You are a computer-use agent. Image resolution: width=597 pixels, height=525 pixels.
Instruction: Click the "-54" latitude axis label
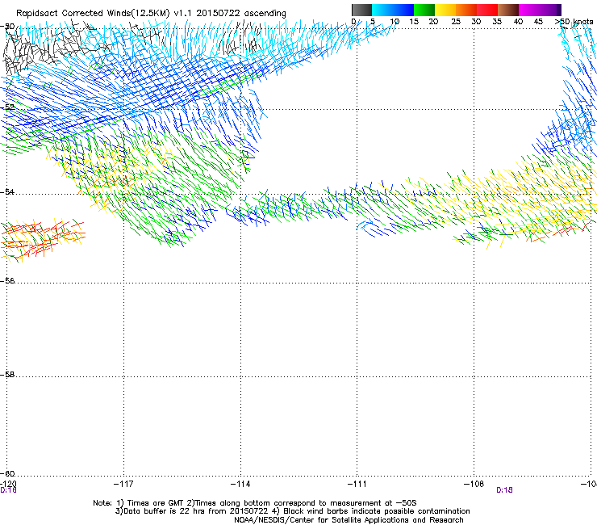click(7, 192)
